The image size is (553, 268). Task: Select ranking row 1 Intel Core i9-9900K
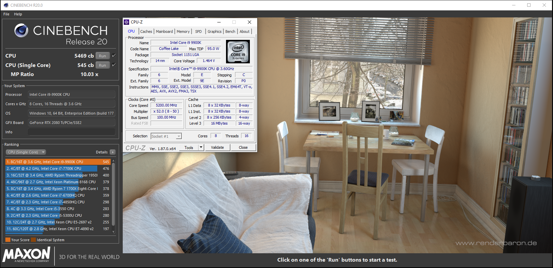point(58,162)
